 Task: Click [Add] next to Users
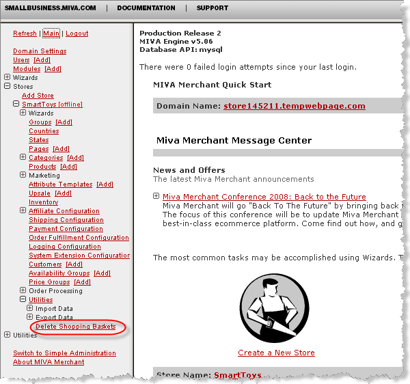[42, 60]
